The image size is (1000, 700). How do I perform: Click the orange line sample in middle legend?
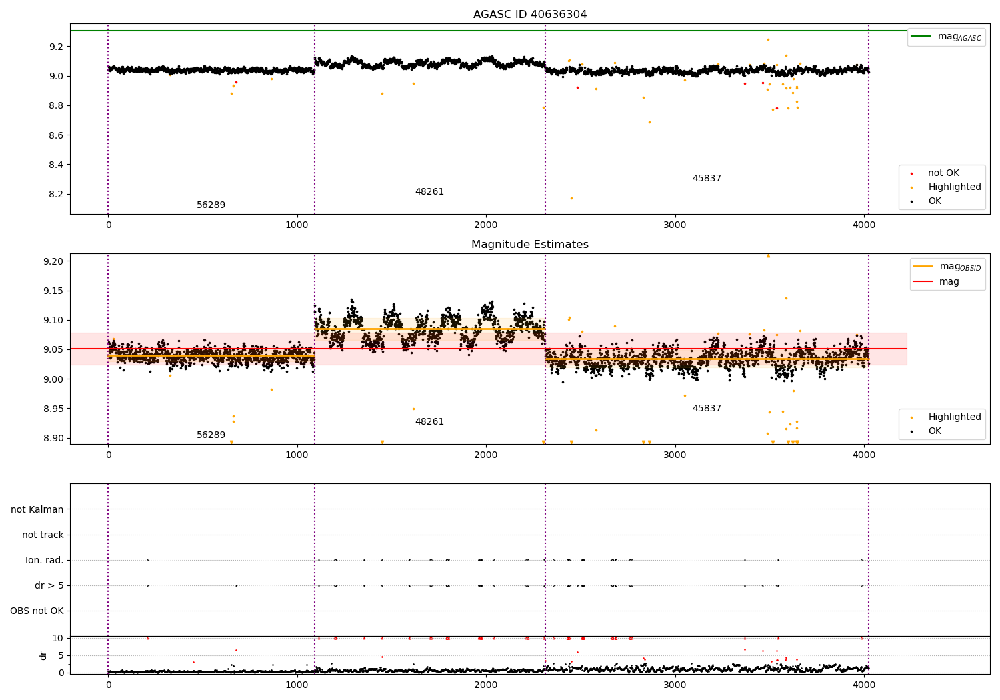(923, 267)
